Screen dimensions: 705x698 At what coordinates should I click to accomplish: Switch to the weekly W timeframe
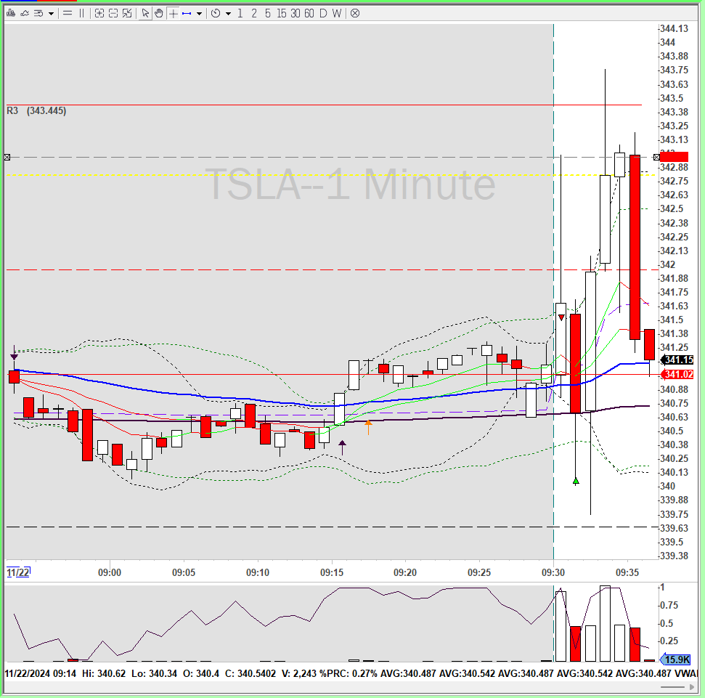tap(337, 14)
